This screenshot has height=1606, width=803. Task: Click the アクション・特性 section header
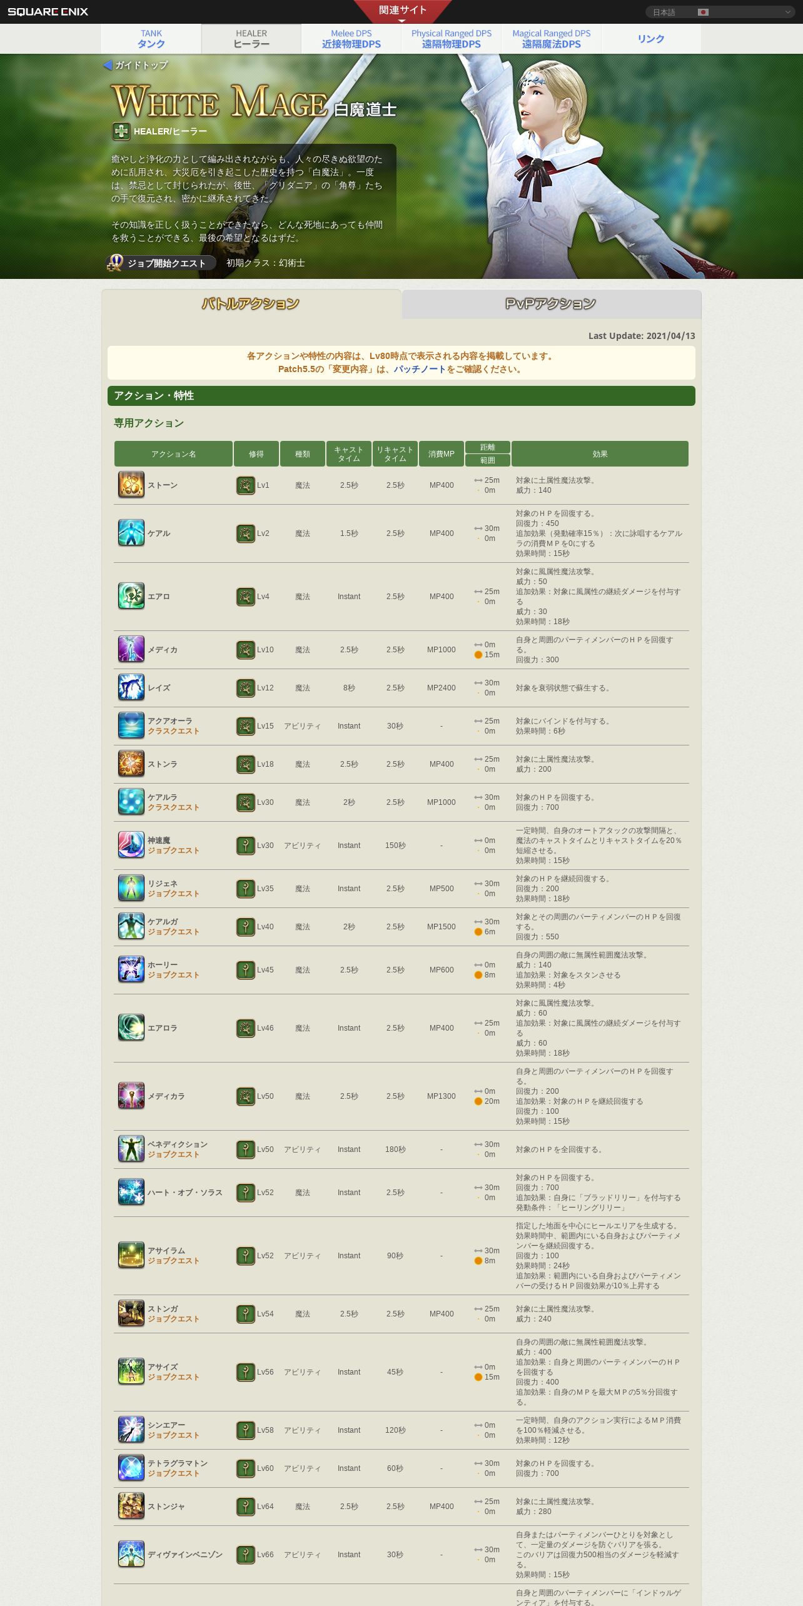[x=401, y=396]
